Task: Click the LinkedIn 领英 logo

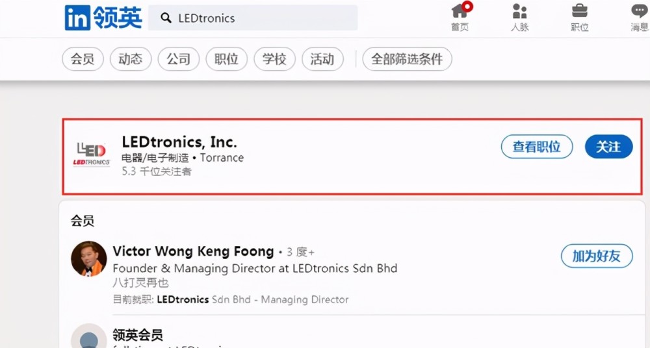Action: 103,18
